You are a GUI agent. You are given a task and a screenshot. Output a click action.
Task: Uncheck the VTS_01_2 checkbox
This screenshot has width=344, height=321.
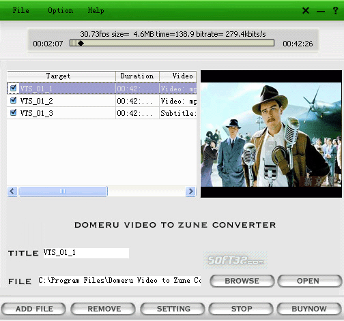point(14,100)
